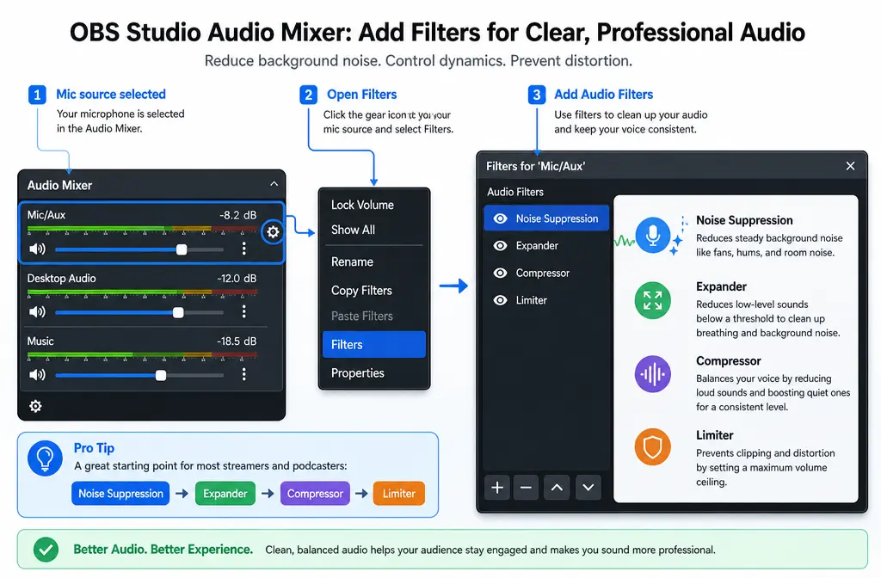Toggle Expander filter eye icon
This screenshot has width=881, height=578.
click(x=500, y=245)
